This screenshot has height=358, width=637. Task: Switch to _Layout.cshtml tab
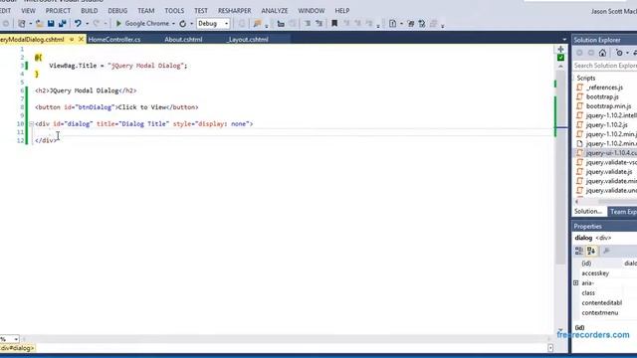[x=248, y=40]
